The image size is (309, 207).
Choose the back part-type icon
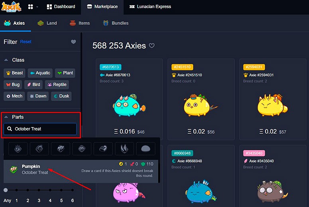point(61,149)
